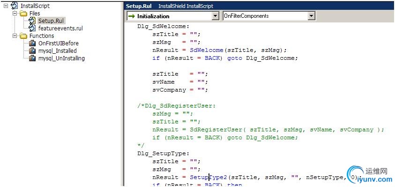
Task: Click the svName = "" line
Action: click(x=180, y=82)
